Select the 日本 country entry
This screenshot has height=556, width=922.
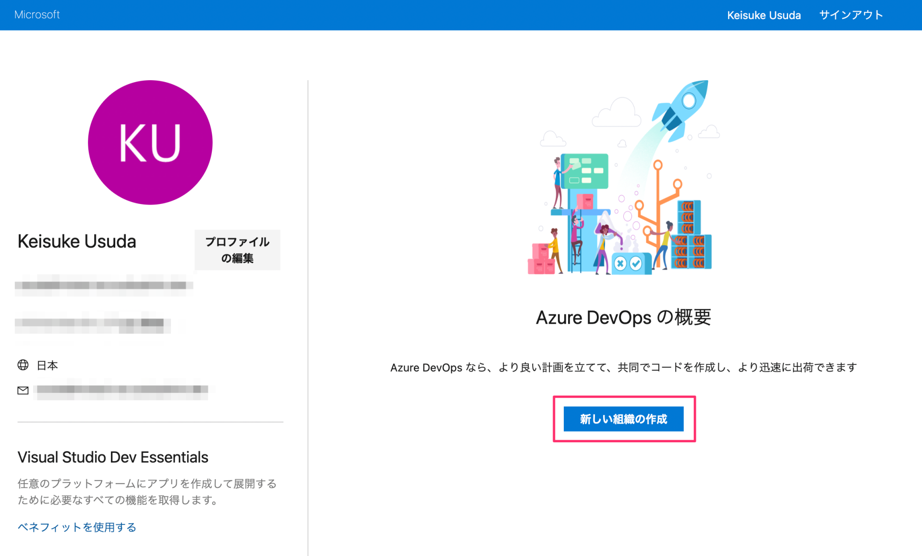pyautogui.click(x=46, y=365)
